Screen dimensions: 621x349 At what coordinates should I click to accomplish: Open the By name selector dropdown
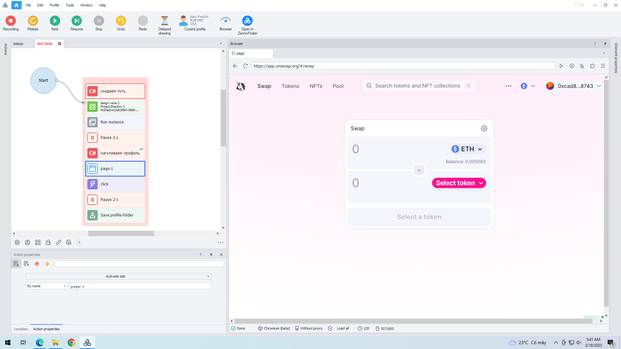pos(64,286)
